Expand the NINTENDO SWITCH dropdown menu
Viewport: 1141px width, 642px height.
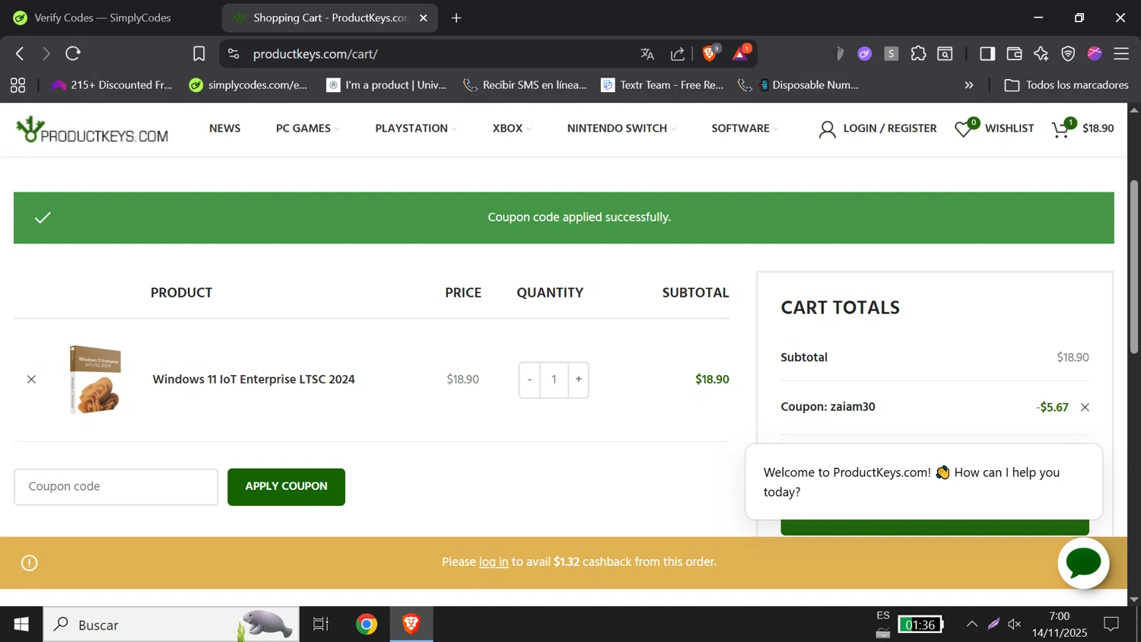(621, 128)
